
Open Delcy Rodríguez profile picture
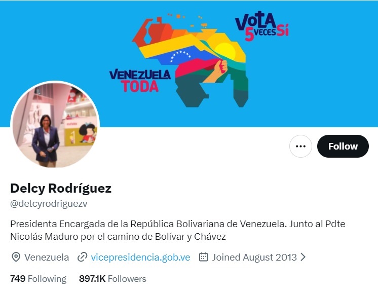(x=55, y=125)
